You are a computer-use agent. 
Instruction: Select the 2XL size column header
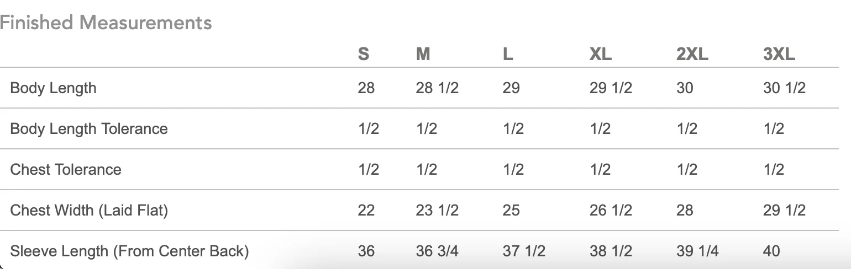[692, 54]
